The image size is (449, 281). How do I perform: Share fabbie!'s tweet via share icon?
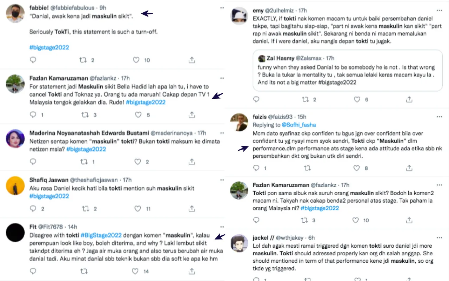pyautogui.click(x=192, y=60)
